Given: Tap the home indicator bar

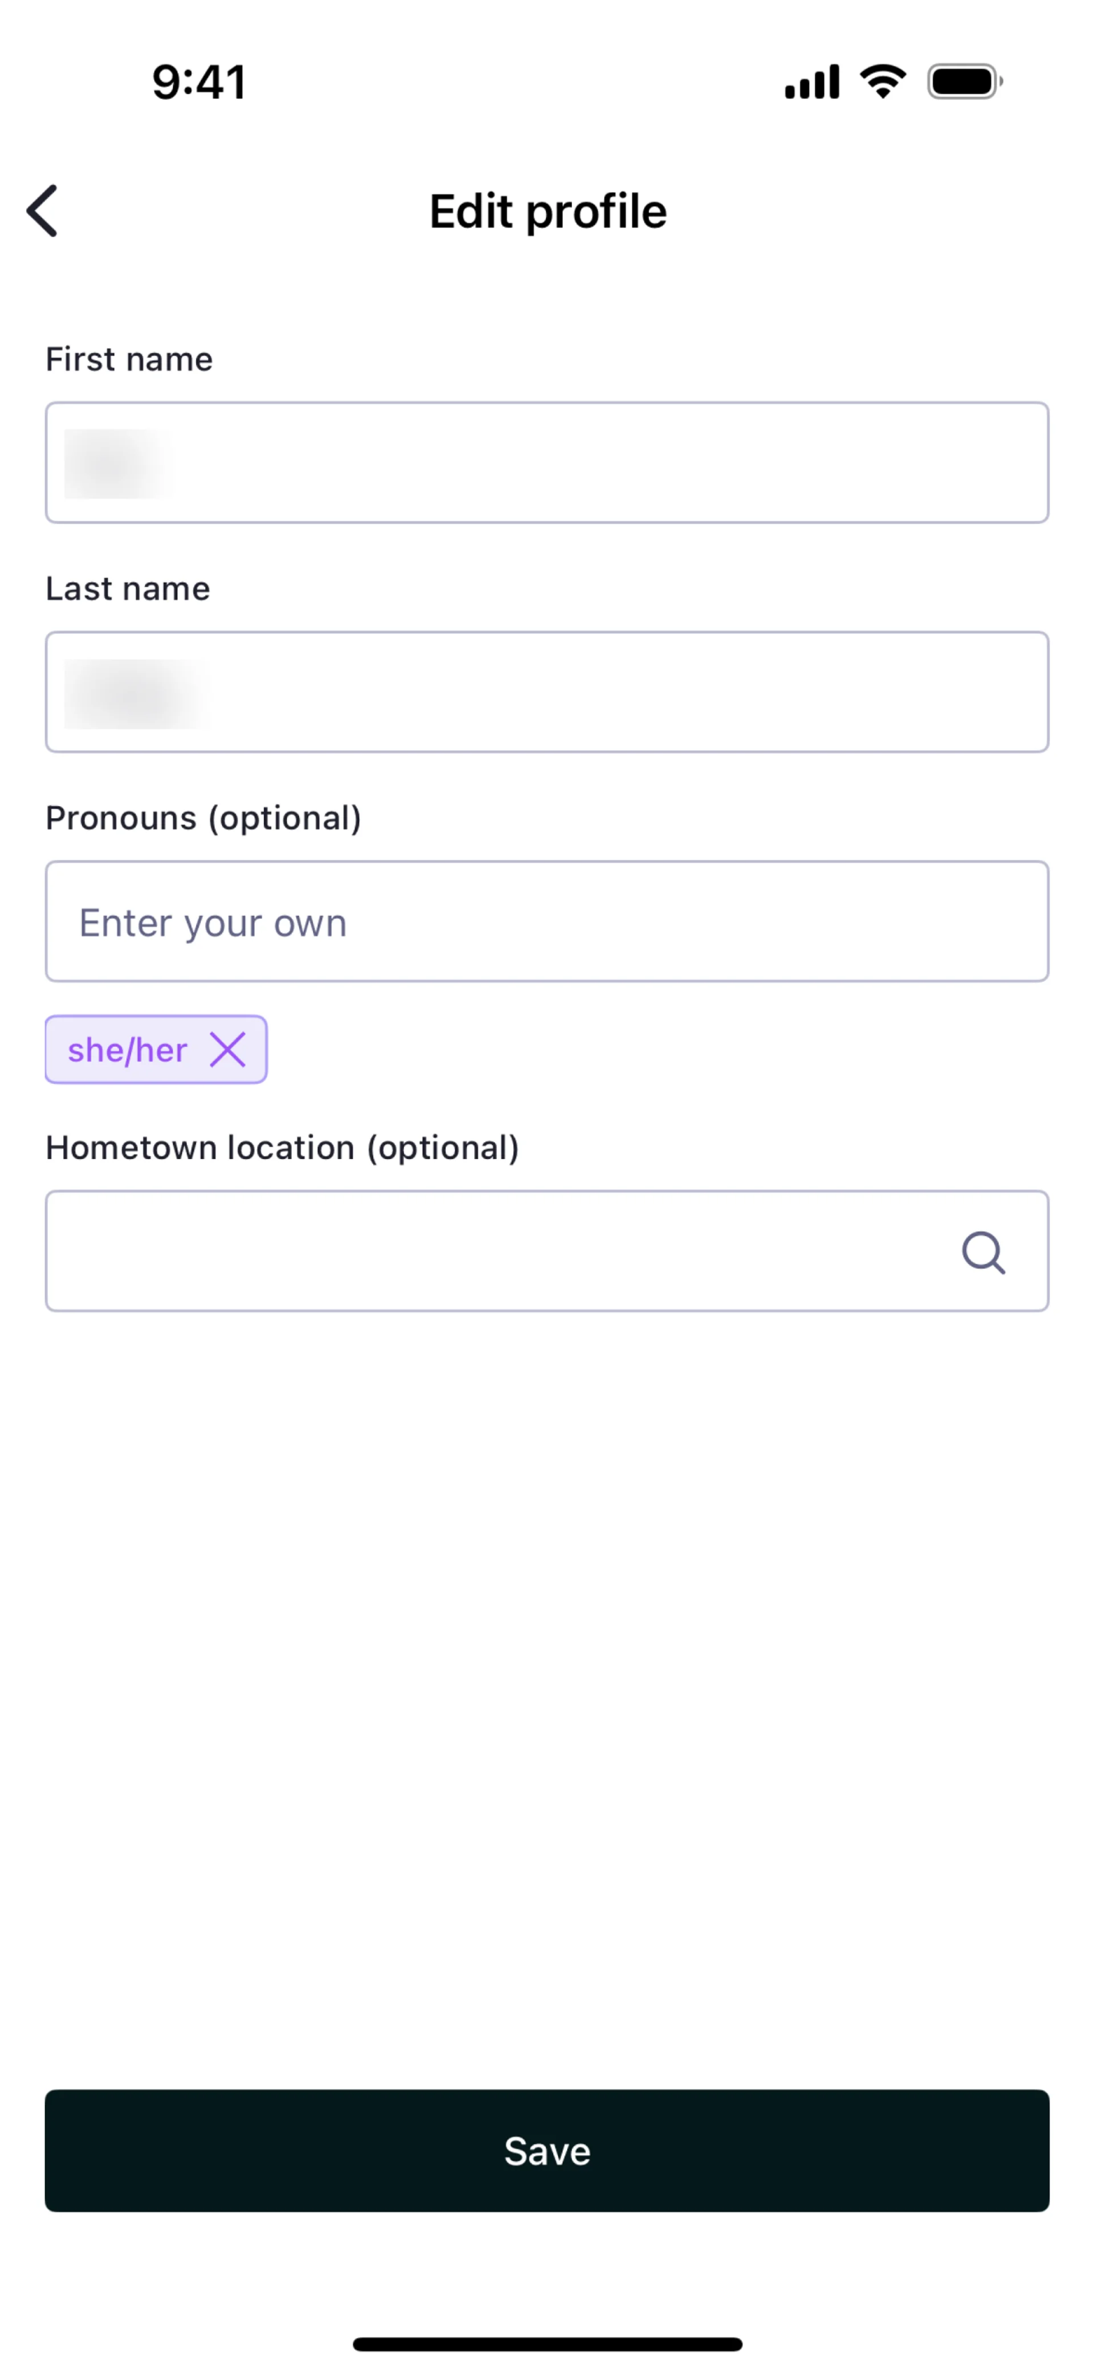Looking at the screenshot, I should [547, 2343].
